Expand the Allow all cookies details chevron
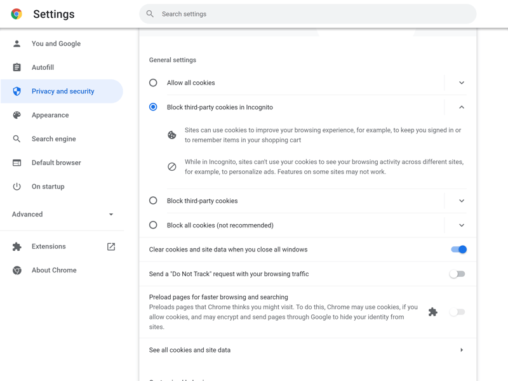The image size is (508, 381). pos(462,83)
